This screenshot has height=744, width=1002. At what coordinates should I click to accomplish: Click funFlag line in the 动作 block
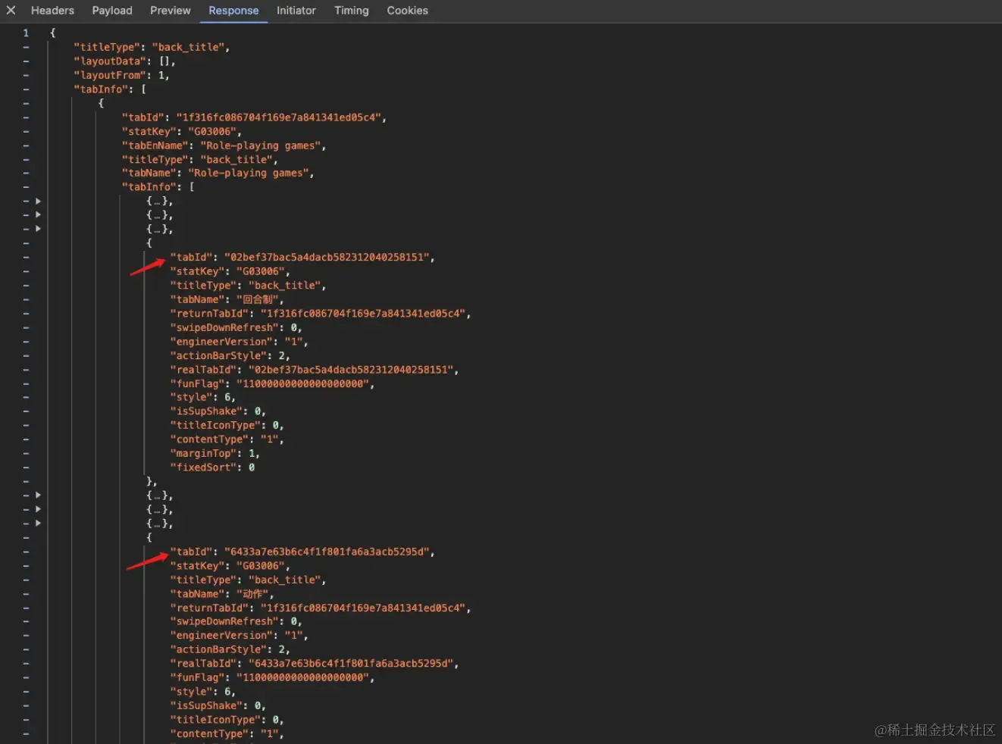click(x=273, y=677)
